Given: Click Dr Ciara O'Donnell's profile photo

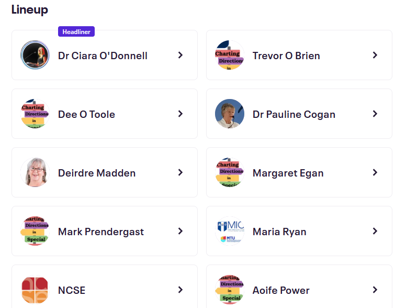Looking at the screenshot, I should pyautogui.click(x=35, y=55).
